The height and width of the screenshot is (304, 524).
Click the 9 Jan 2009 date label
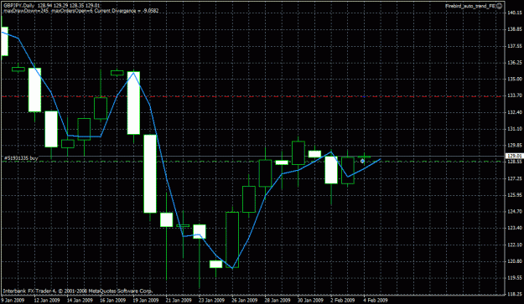(x=13, y=300)
